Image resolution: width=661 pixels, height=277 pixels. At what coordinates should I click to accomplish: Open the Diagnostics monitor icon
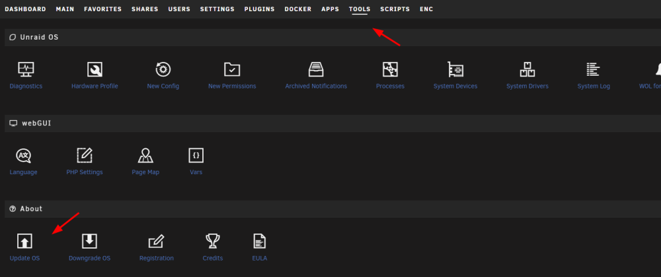point(26,69)
